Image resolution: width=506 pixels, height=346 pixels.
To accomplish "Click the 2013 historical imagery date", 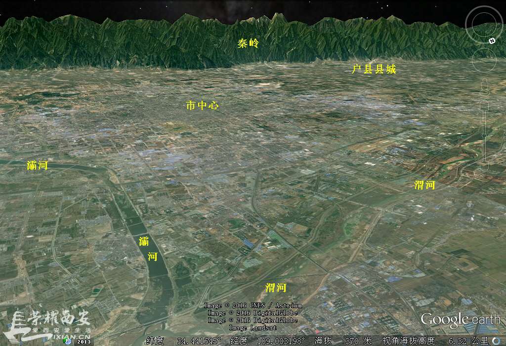I will pyautogui.click(x=83, y=341).
